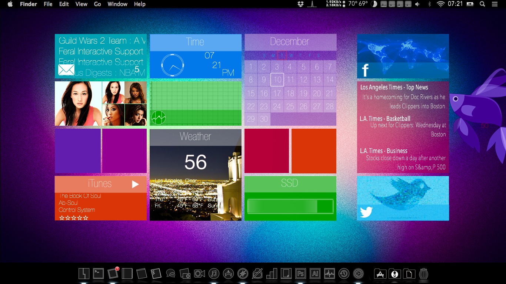The height and width of the screenshot is (284, 506).
Task: Select December 10 on calendar
Action: point(277,80)
